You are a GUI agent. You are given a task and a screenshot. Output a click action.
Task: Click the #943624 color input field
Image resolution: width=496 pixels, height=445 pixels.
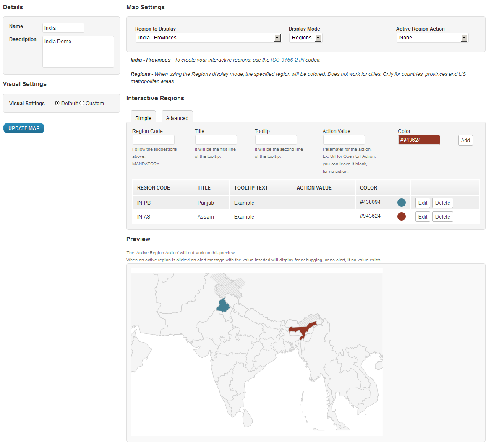419,140
